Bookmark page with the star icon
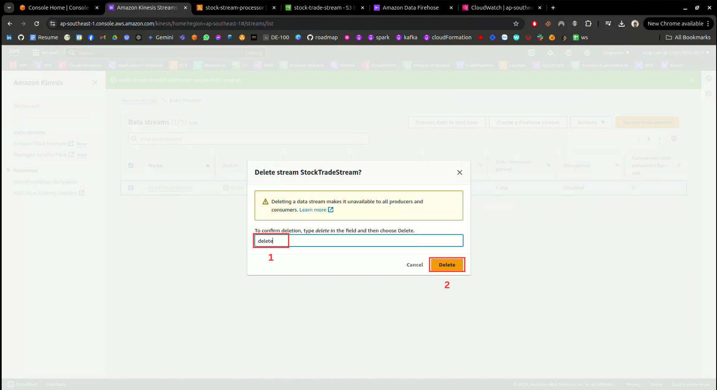The image size is (717, 390). point(516,24)
